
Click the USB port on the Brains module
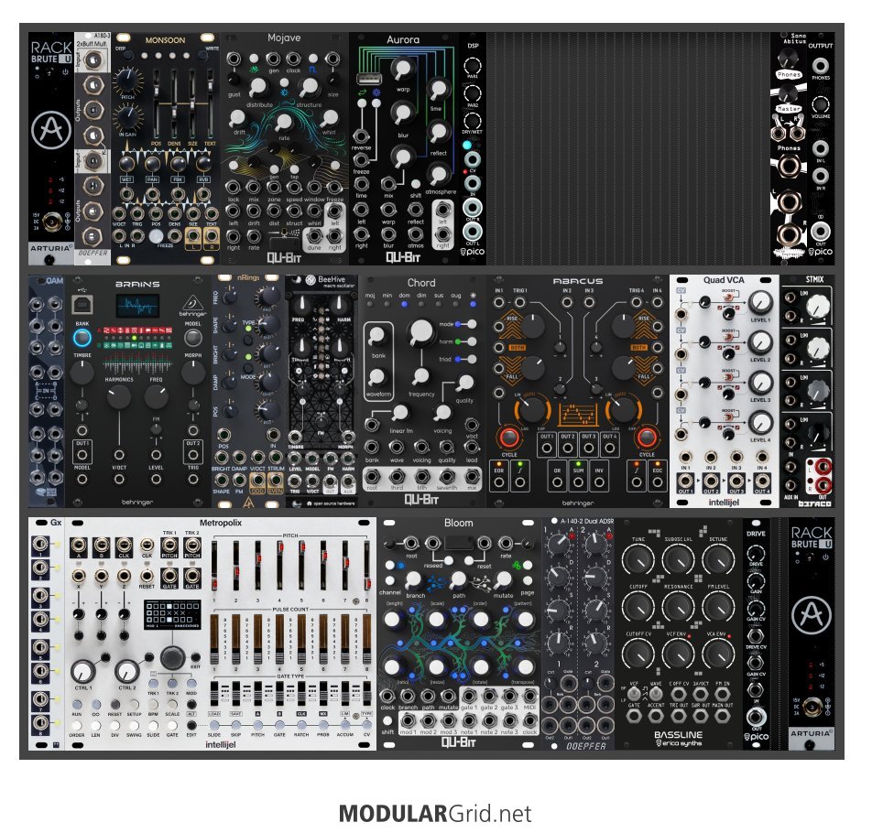(x=82, y=305)
